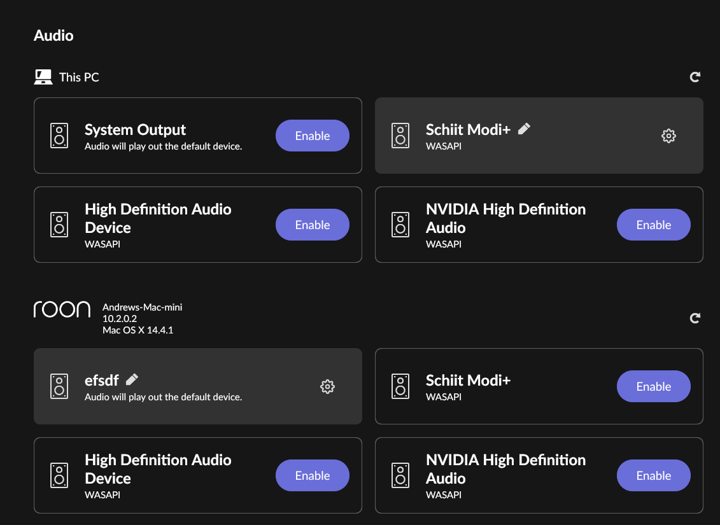Enable High Definition Audio Device under Andrews-Mac-mini
This screenshot has height=525, width=720.
[x=312, y=475]
